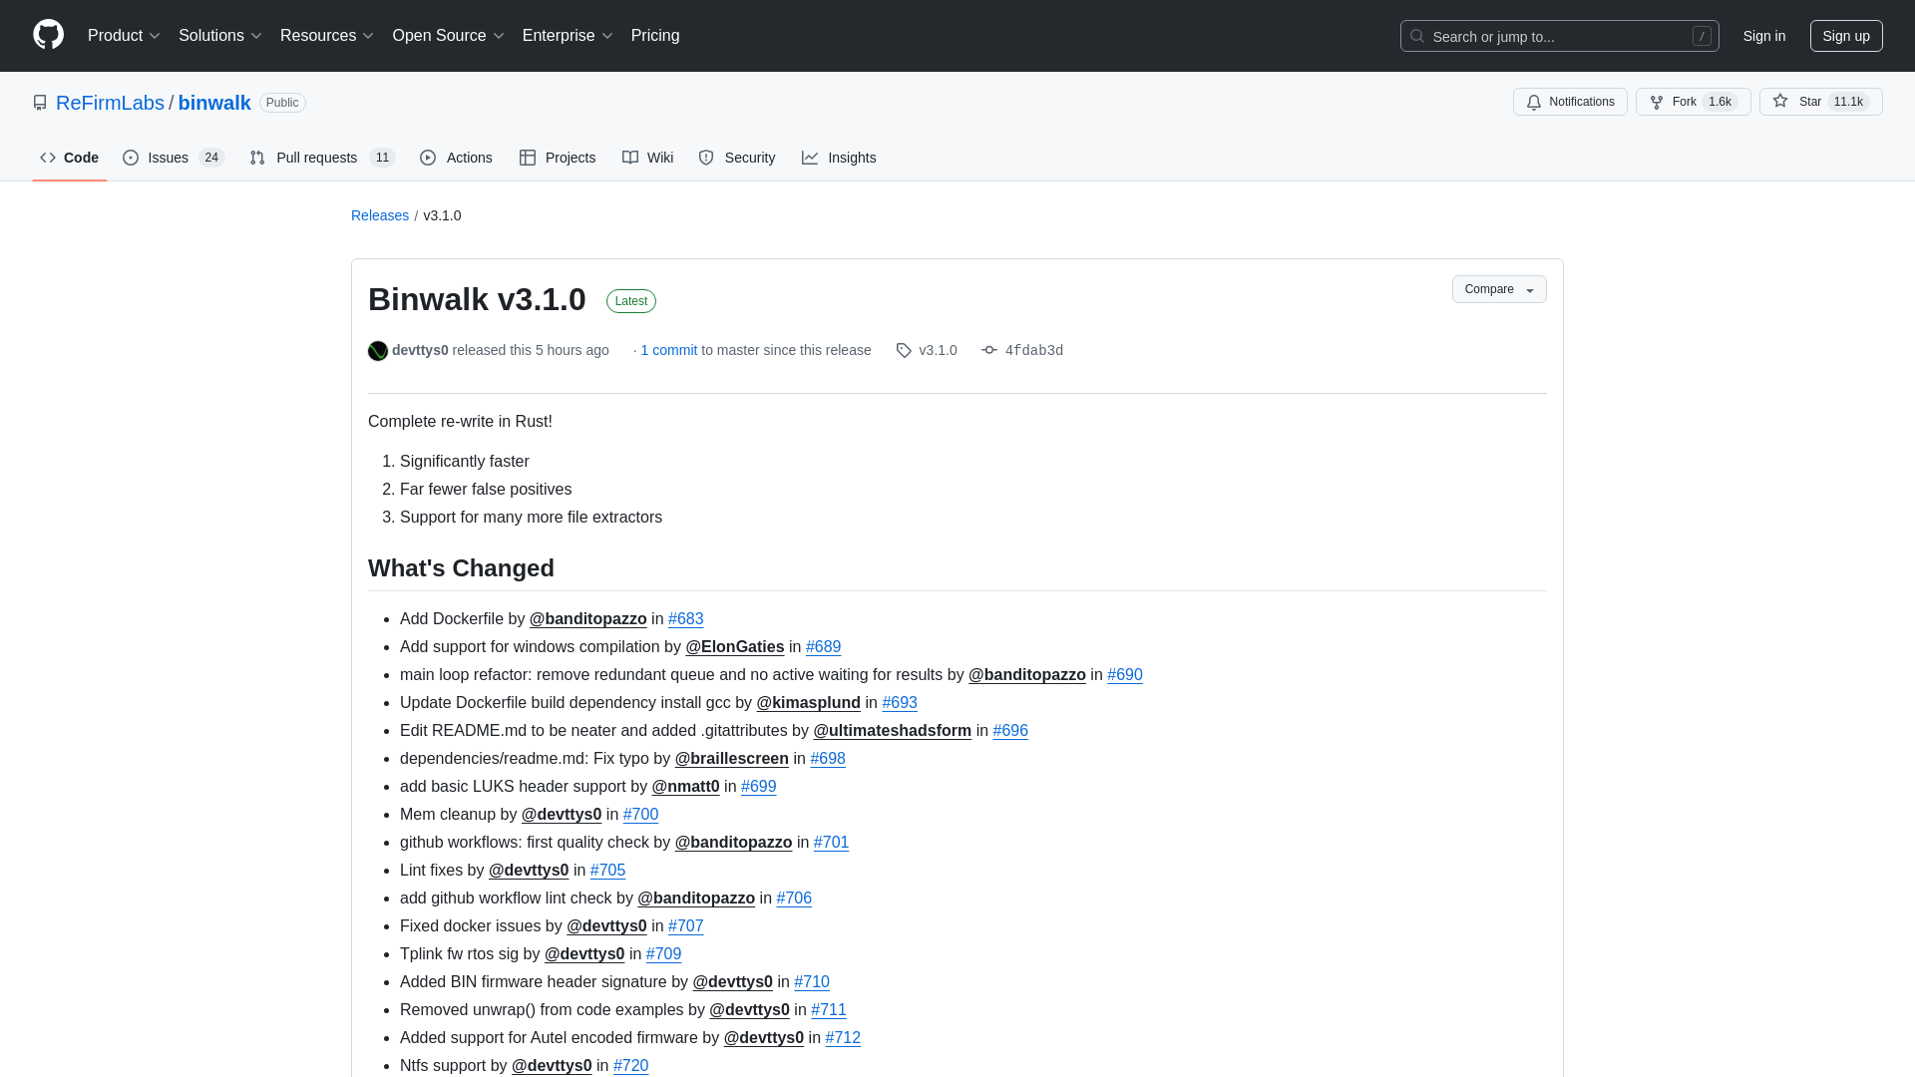1915x1077 pixels.
Task: Open the Security tab
Action: [737, 158]
